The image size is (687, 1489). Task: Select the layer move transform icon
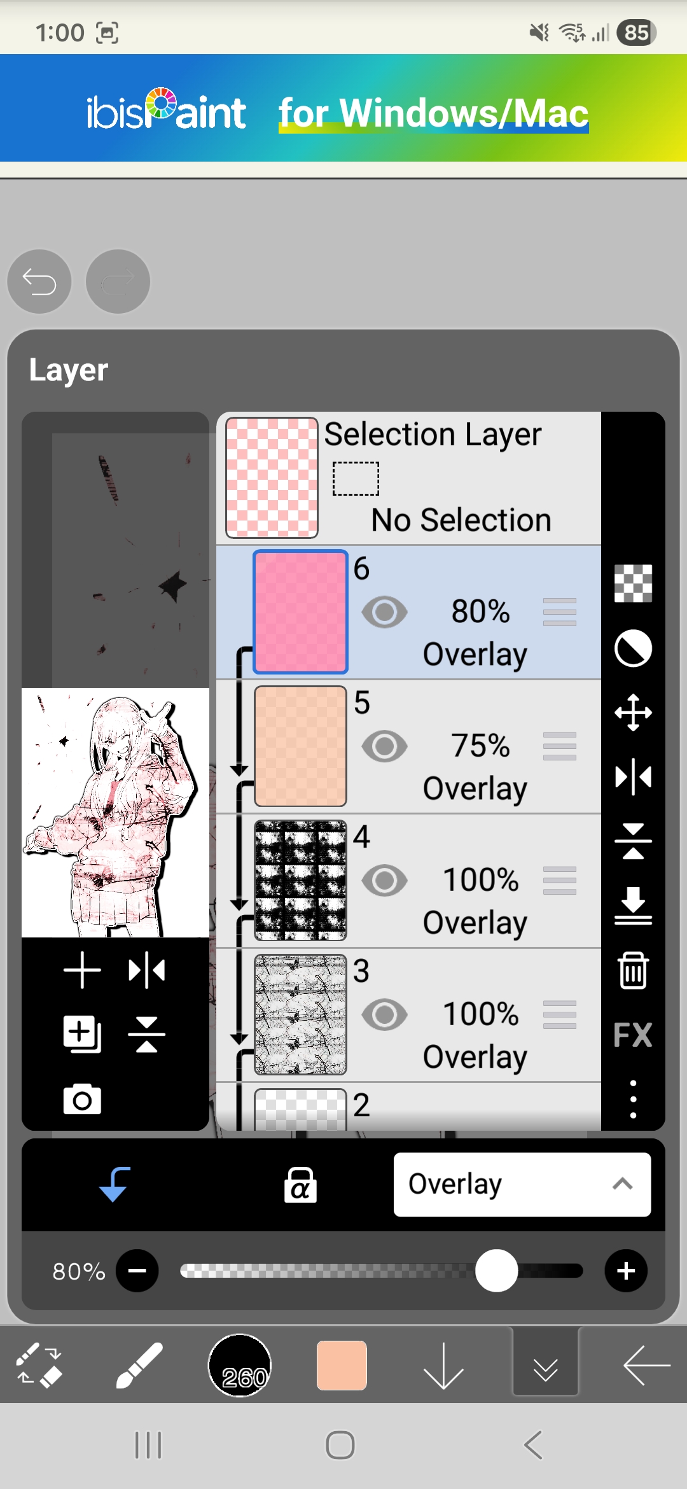(633, 711)
